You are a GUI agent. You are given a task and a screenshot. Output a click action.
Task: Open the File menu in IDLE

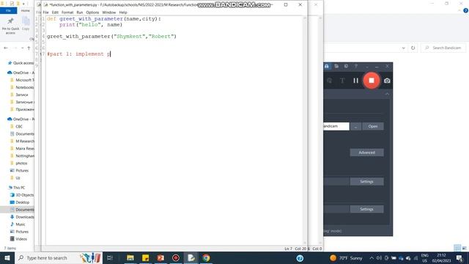[45, 12]
